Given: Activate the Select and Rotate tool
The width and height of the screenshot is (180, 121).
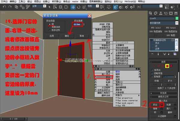Looking at the screenshot, I should [79, 7].
